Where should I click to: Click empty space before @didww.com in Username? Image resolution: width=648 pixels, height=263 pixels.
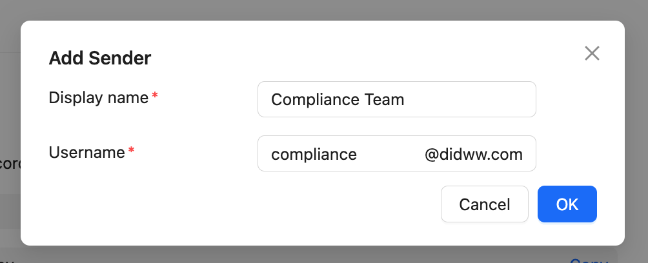(390, 155)
